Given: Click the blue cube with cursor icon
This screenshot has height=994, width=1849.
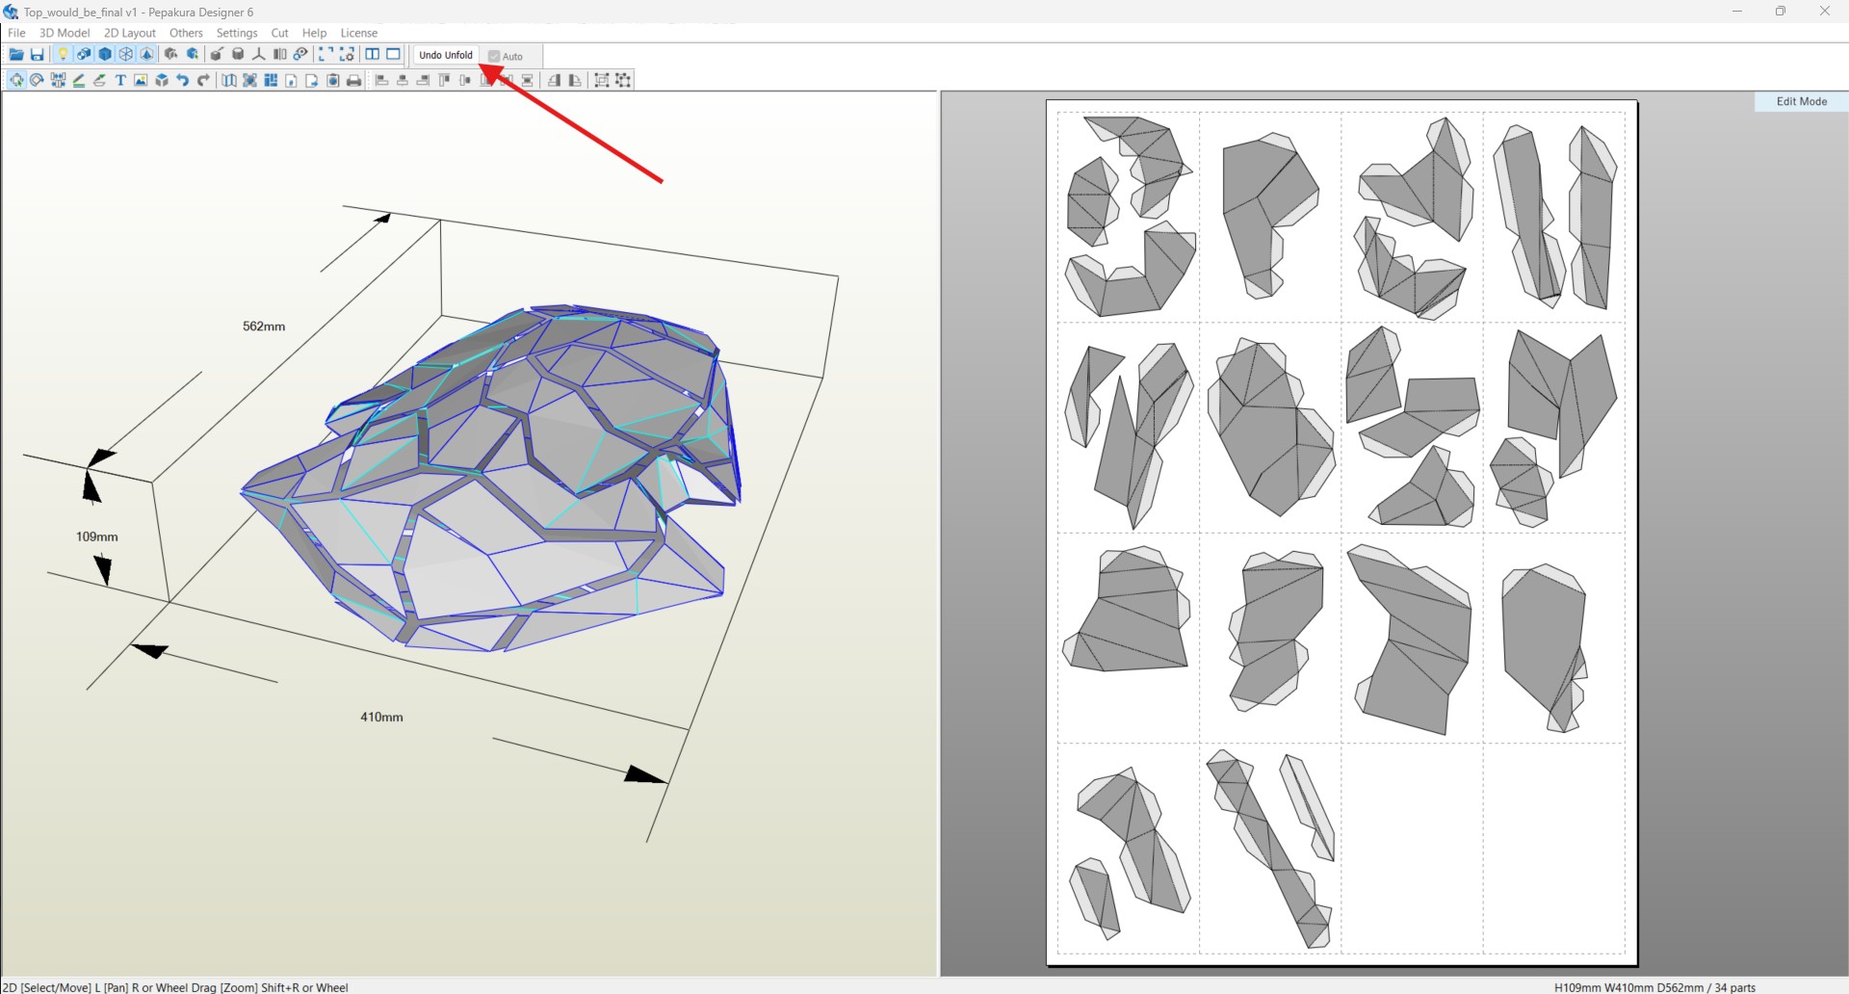Looking at the screenshot, I should tap(193, 55).
